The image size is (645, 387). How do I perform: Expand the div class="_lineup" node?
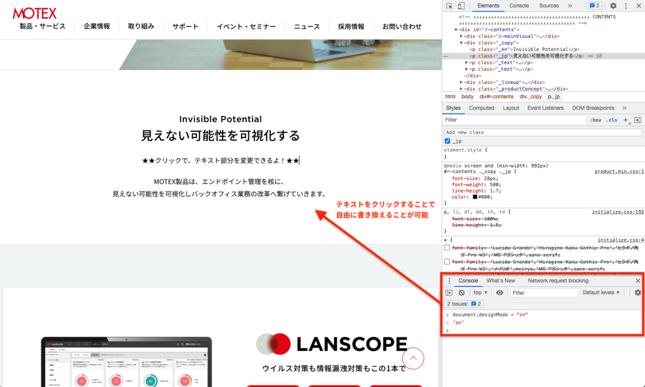tap(461, 82)
